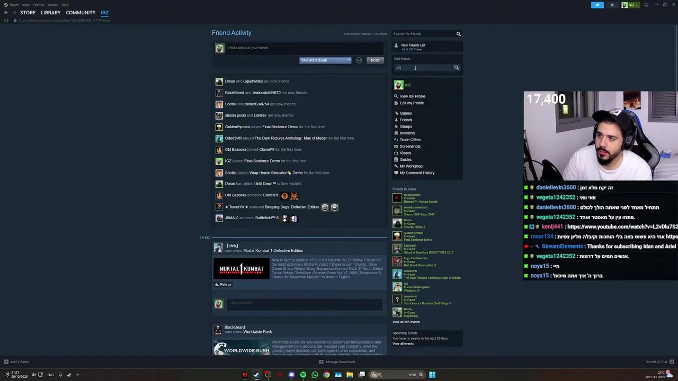Click the Steam announcements megaphone icon

tap(597, 5)
